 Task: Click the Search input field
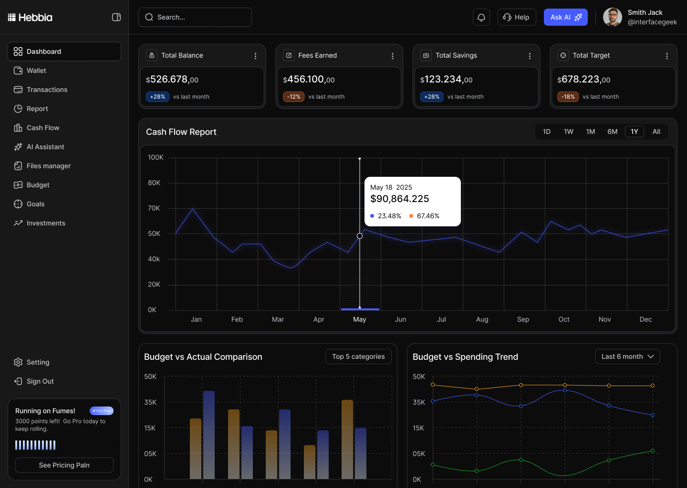point(195,17)
